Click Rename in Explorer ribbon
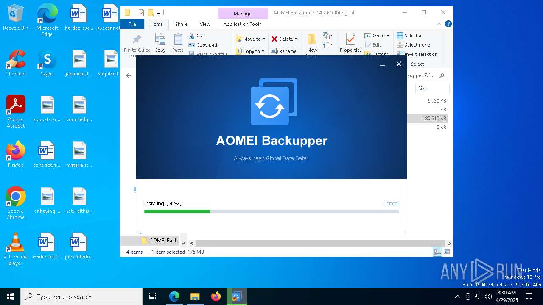The height and width of the screenshot is (305, 543). tap(284, 51)
